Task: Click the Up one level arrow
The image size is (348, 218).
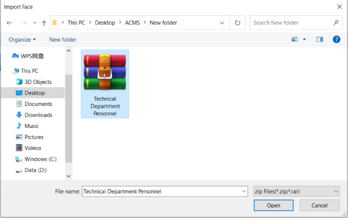Action: pos(44,23)
